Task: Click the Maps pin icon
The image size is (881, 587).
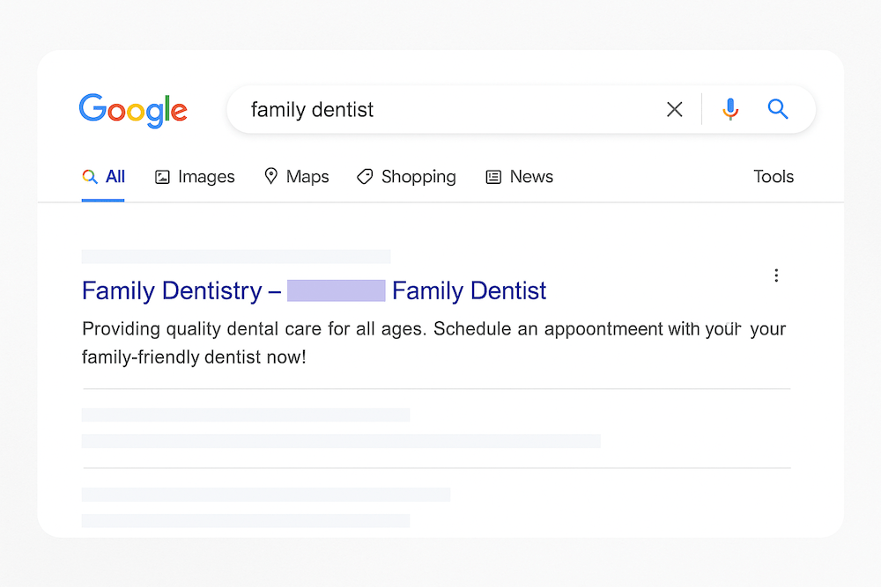Action: coord(270,177)
